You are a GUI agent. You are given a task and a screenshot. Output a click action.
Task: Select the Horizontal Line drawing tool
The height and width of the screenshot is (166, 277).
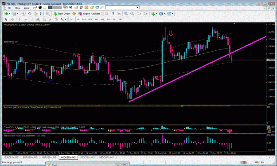pos(26,19)
